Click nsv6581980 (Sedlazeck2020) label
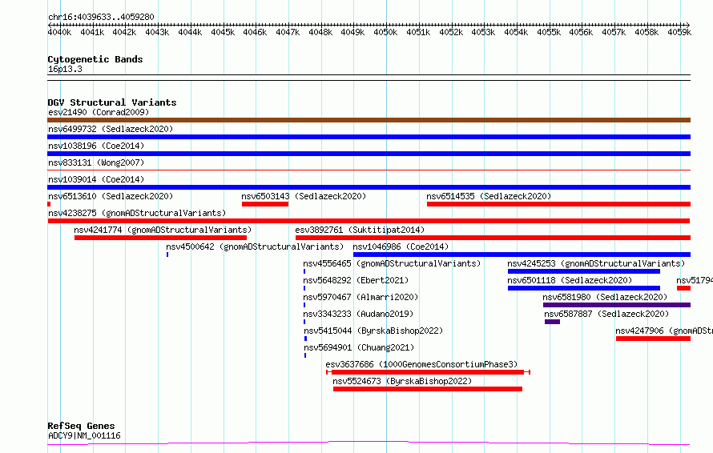 pyautogui.click(x=605, y=297)
